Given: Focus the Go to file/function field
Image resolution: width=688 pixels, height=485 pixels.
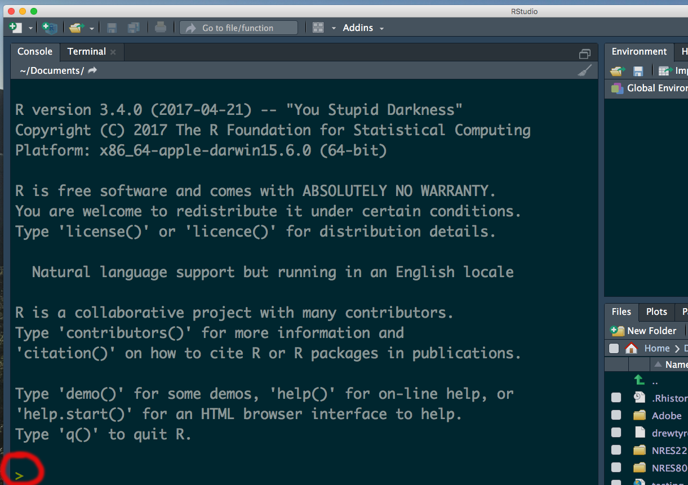Looking at the screenshot, I should point(238,28).
